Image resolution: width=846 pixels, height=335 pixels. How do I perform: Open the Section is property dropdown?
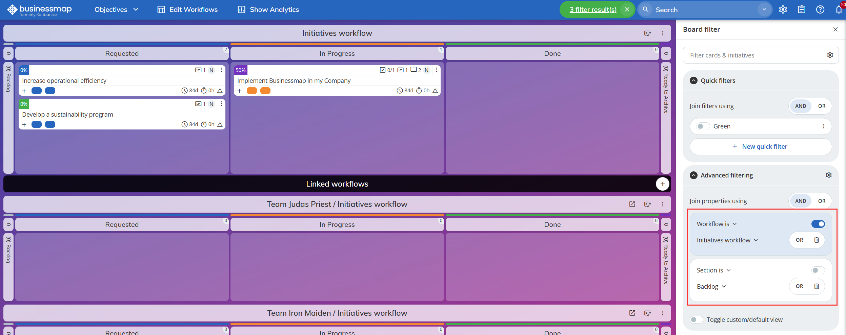pos(714,270)
